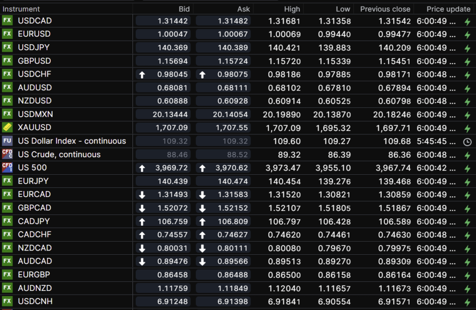The width and height of the screenshot is (476, 310).
Task: Select the EURJPY instrument name
Action: (33, 181)
